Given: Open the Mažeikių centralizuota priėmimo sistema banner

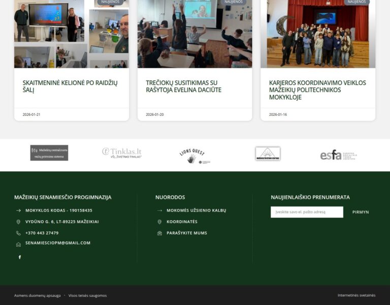Looking at the screenshot, I should point(49,153).
